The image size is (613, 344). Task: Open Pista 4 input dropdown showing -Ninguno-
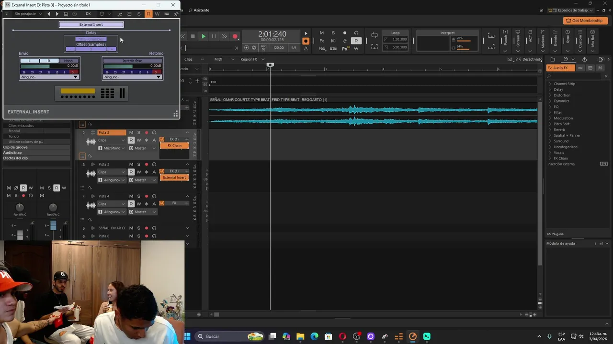tap(112, 212)
